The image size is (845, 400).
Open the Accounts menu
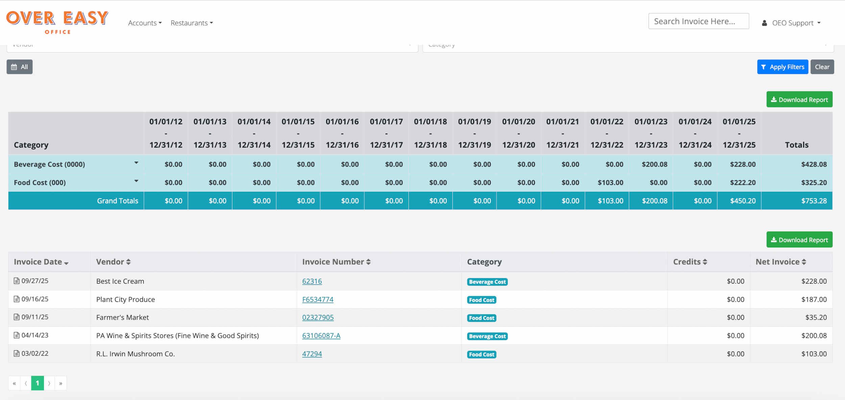click(145, 23)
